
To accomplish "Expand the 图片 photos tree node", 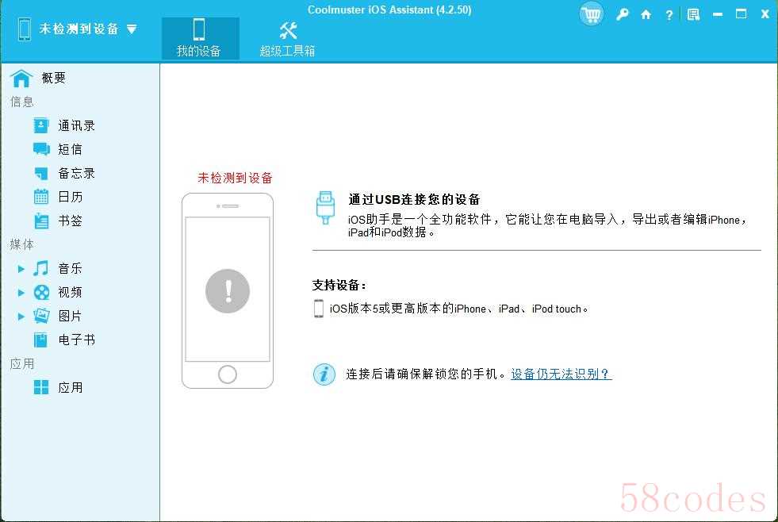I will click(21, 316).
